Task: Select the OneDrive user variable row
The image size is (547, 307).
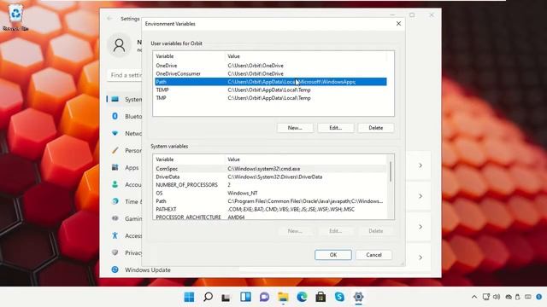Action: click(271, 66)
